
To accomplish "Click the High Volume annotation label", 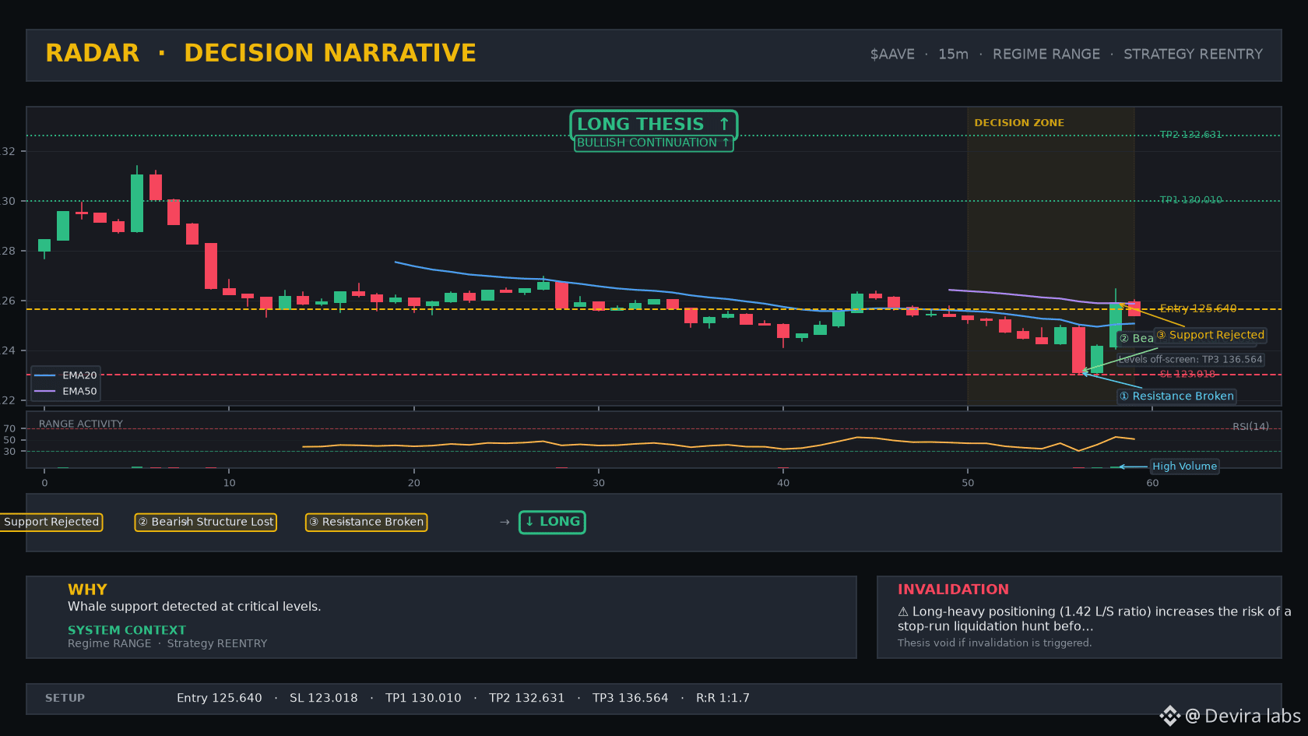I will tap(1184, 467).
